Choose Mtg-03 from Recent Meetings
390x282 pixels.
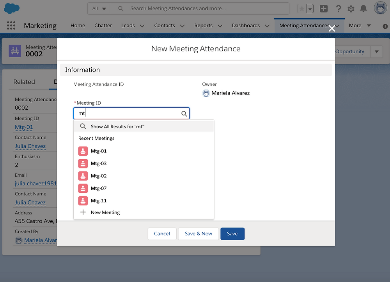pyautogui.click(x=144, y=163)
